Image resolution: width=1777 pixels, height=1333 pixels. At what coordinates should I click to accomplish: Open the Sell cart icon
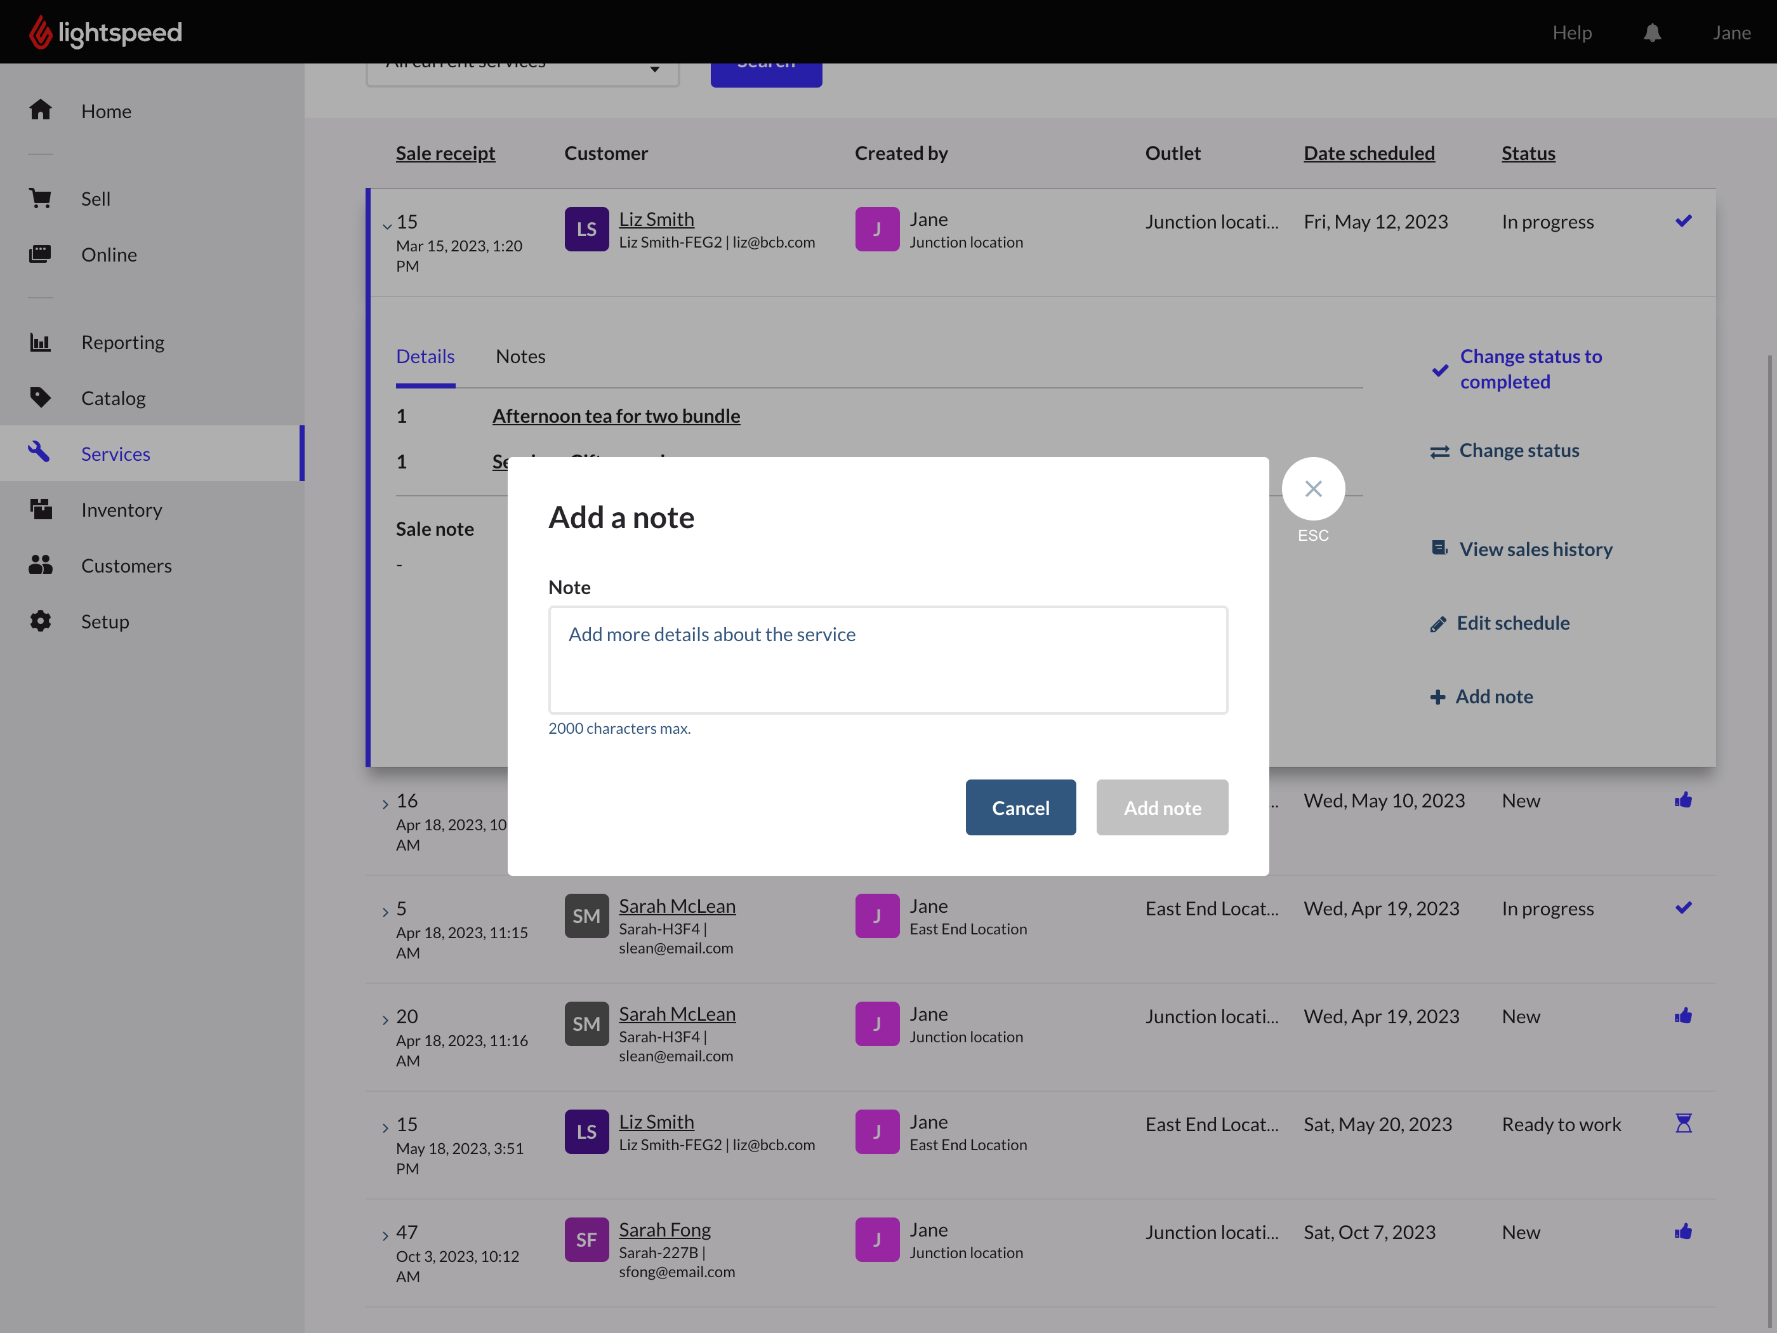point(40,197)
